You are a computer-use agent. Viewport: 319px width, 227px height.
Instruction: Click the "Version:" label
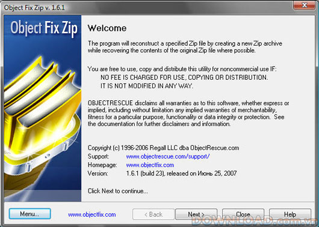coord(98,174)
